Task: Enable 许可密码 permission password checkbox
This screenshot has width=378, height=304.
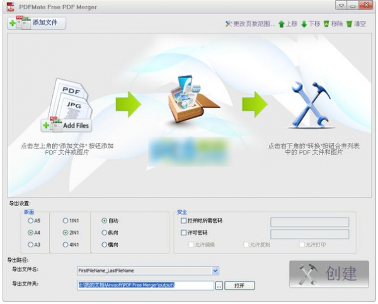Action: (x=184, y=233)
